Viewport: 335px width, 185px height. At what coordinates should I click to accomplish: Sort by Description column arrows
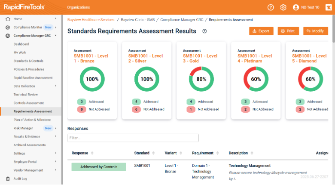coord(252,153)
